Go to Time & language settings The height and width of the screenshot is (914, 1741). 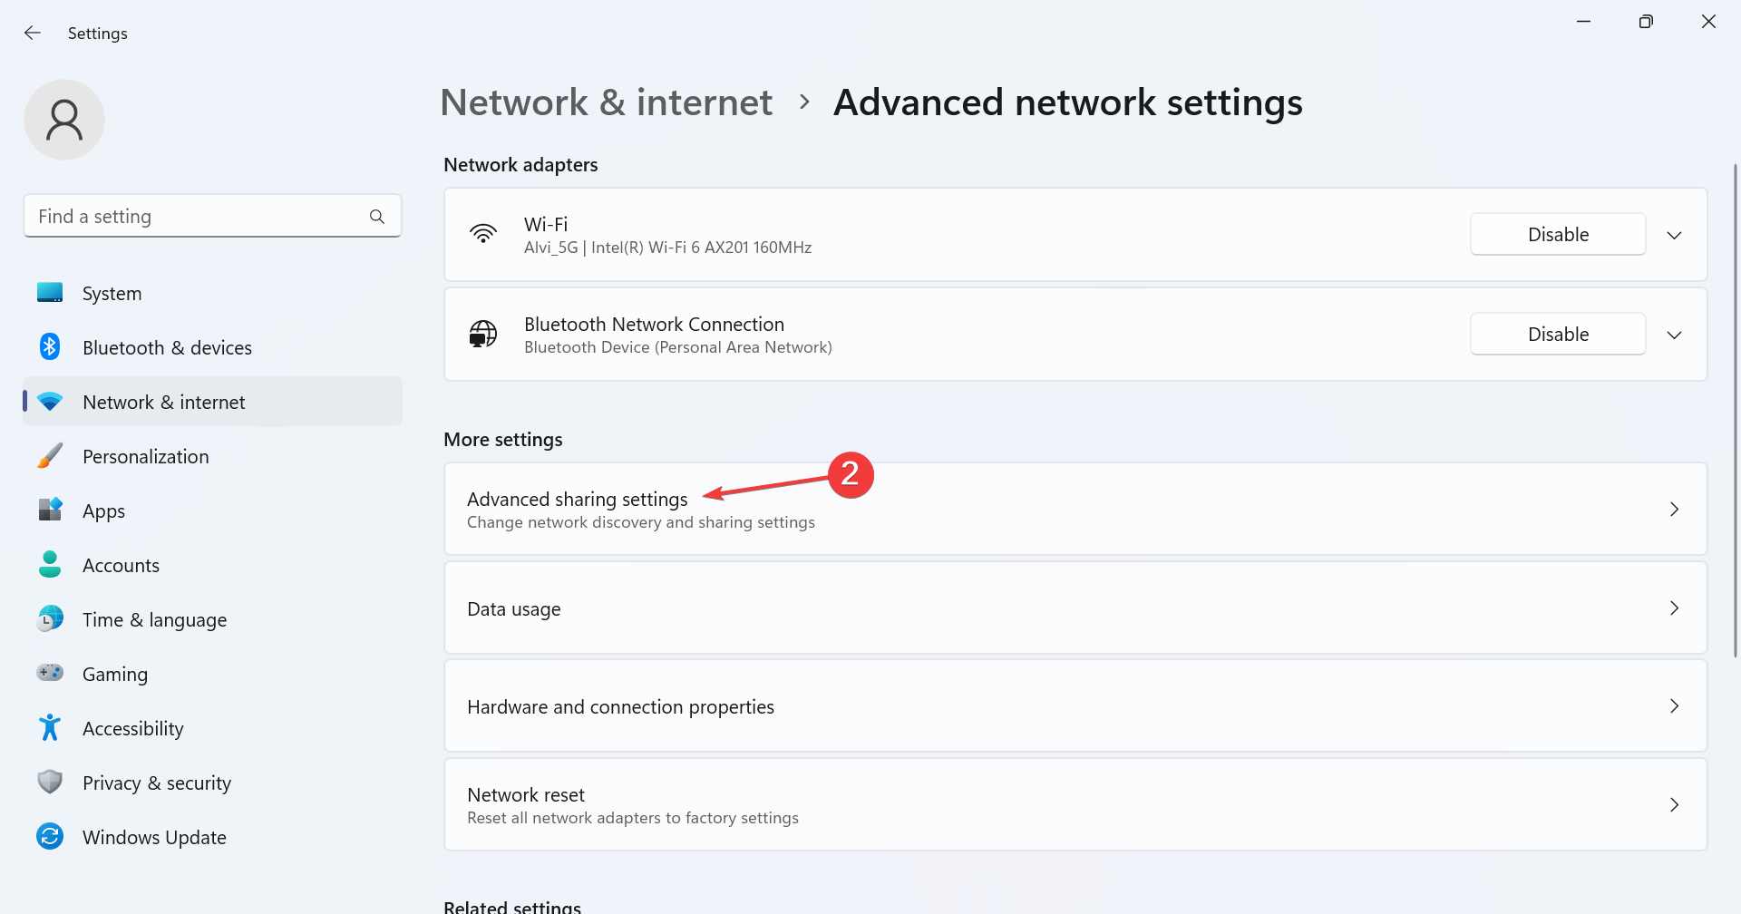click(154, 620)
